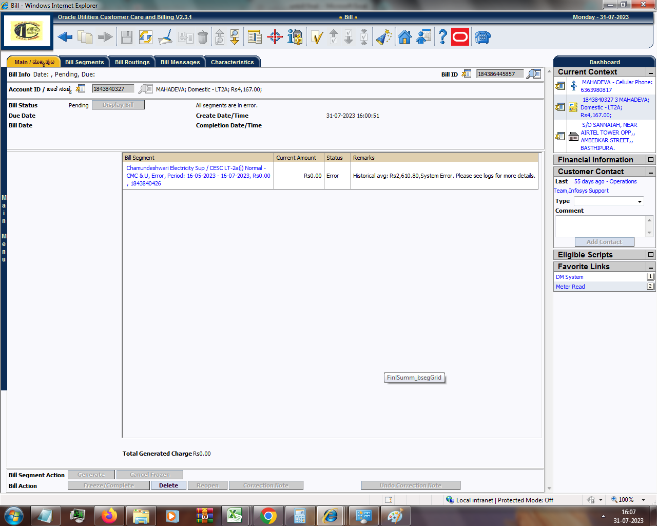Open the Characteristics tab
Image resolution: width=657 pixels, height=526 pixels.
[232, 62]
